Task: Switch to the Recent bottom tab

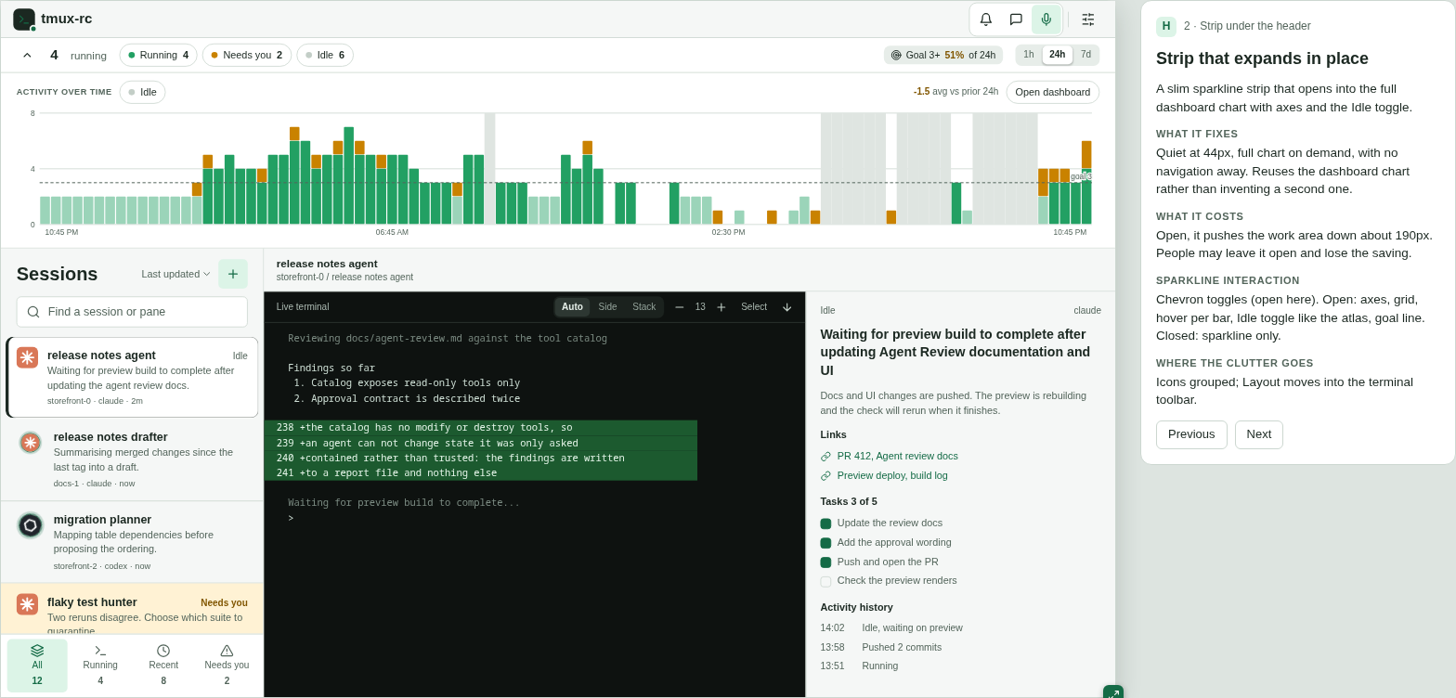Action: (x=163, y=666)
